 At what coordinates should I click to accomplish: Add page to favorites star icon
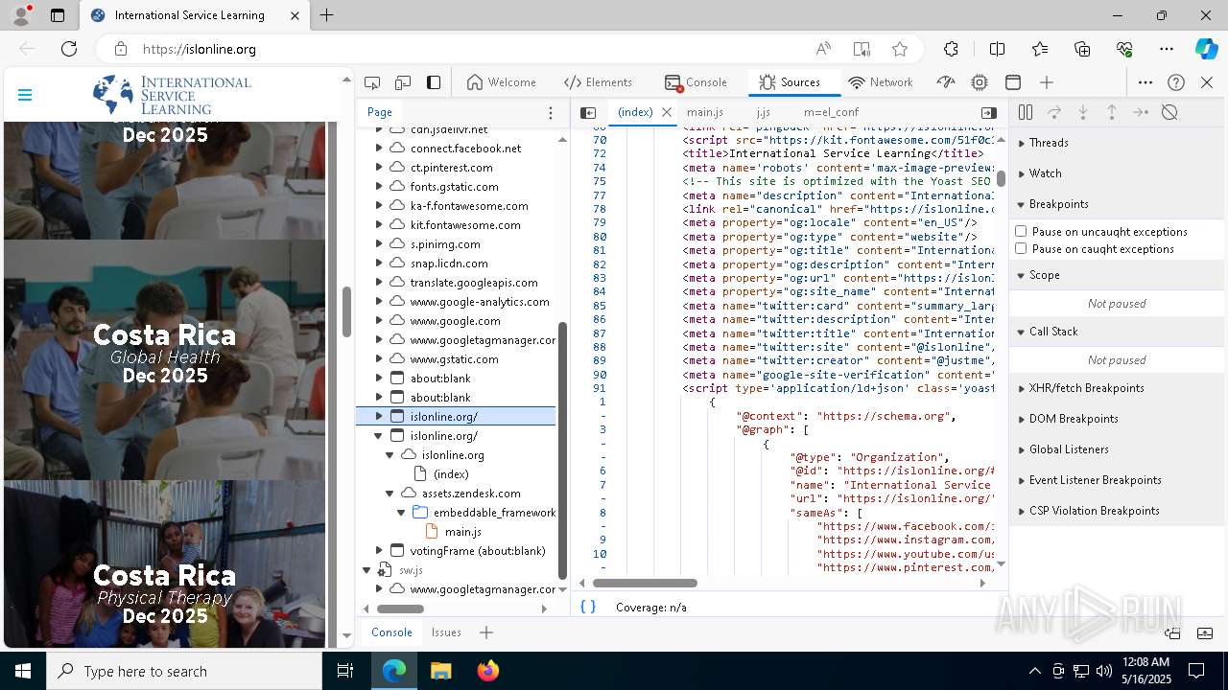click(899, 49)
